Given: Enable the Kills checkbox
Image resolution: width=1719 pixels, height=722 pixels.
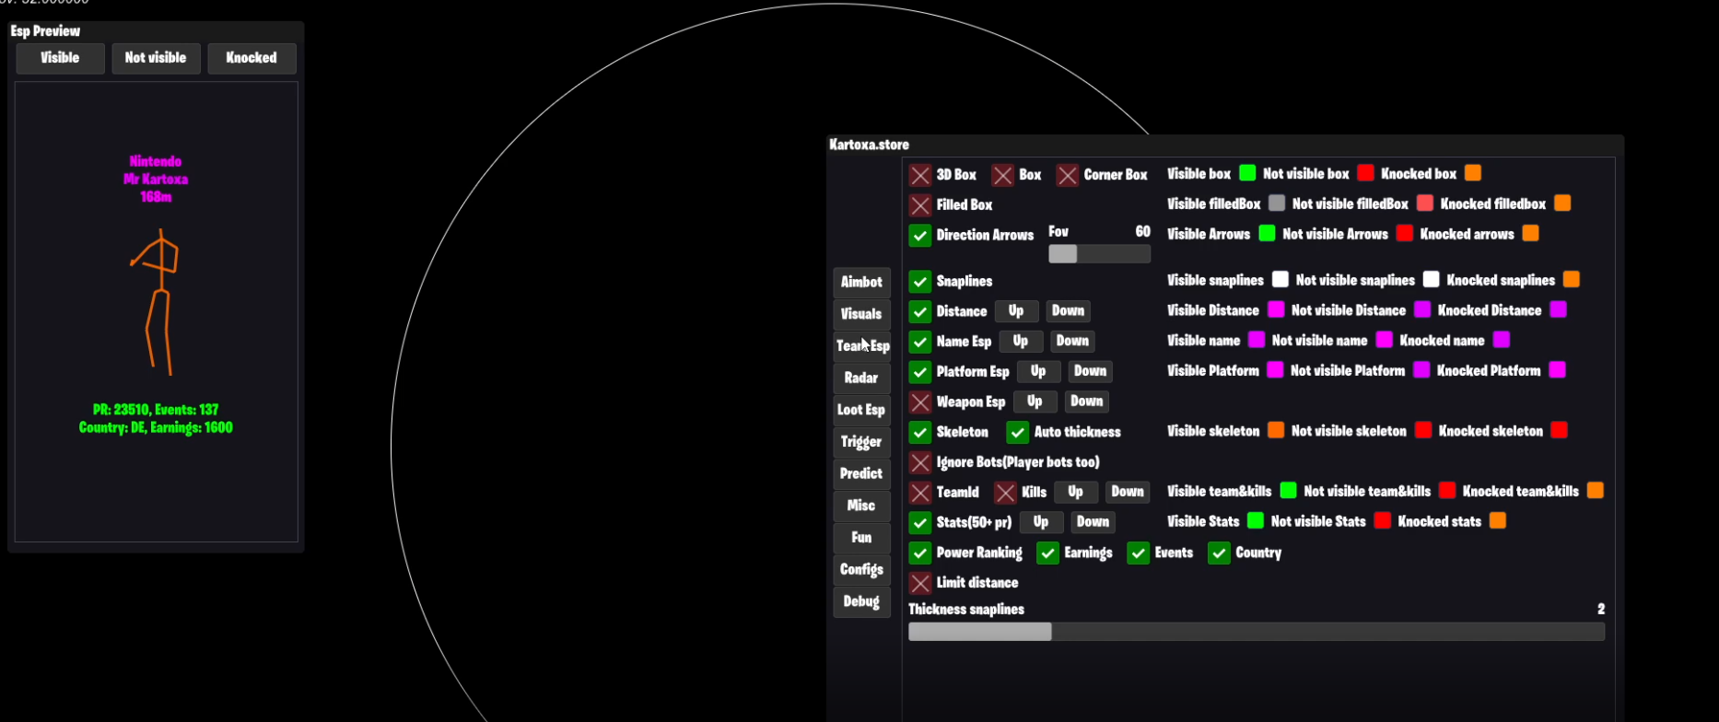Looking at the screenshot, I should click(1005, 493).
